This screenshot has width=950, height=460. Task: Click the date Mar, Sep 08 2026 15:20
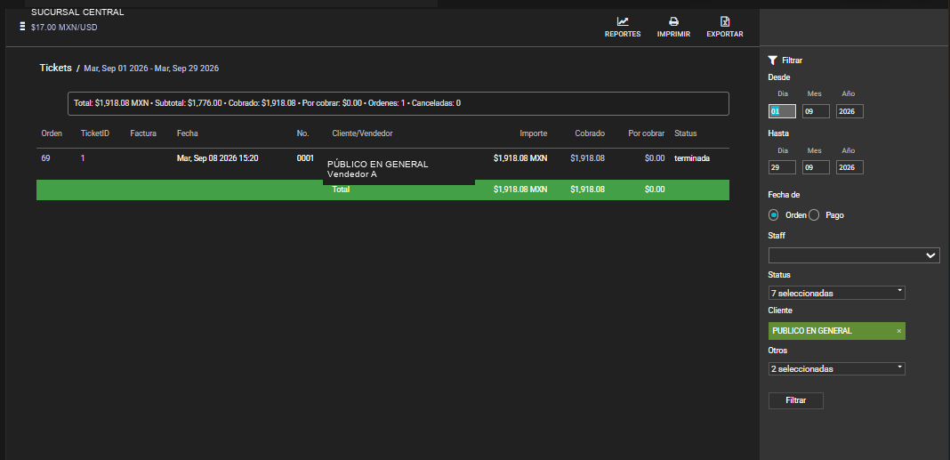pos(218,158)
